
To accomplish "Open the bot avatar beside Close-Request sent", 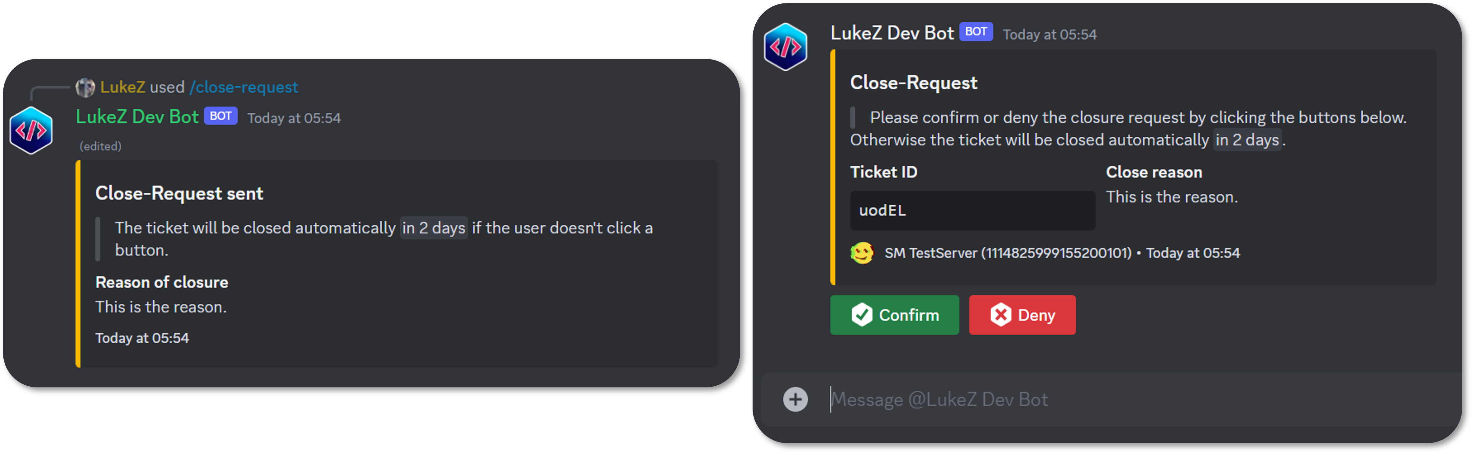I will point(31,130).
